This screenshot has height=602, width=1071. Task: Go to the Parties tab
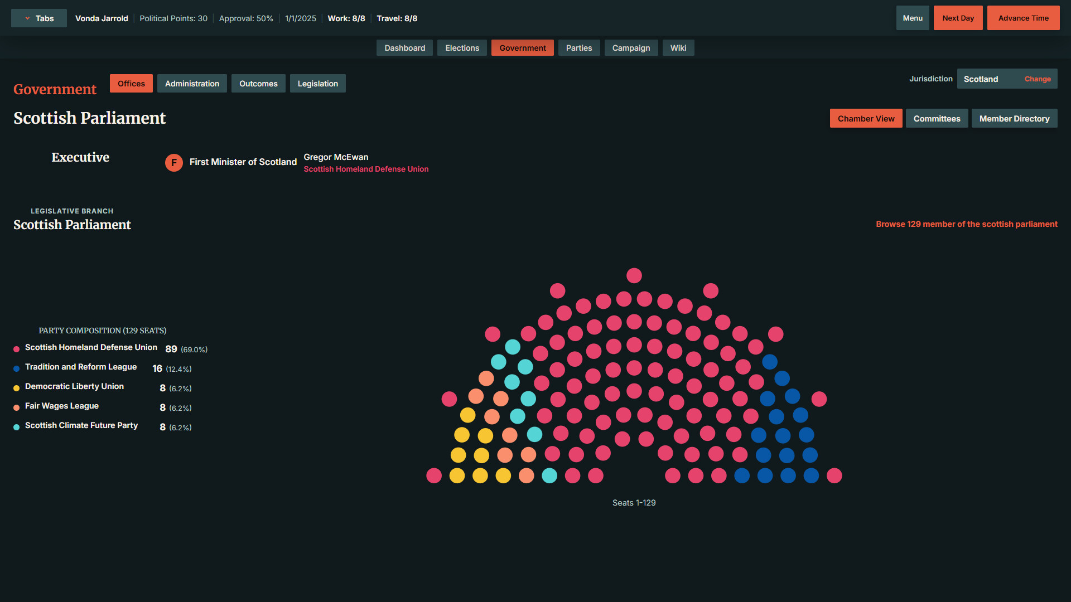579,48
